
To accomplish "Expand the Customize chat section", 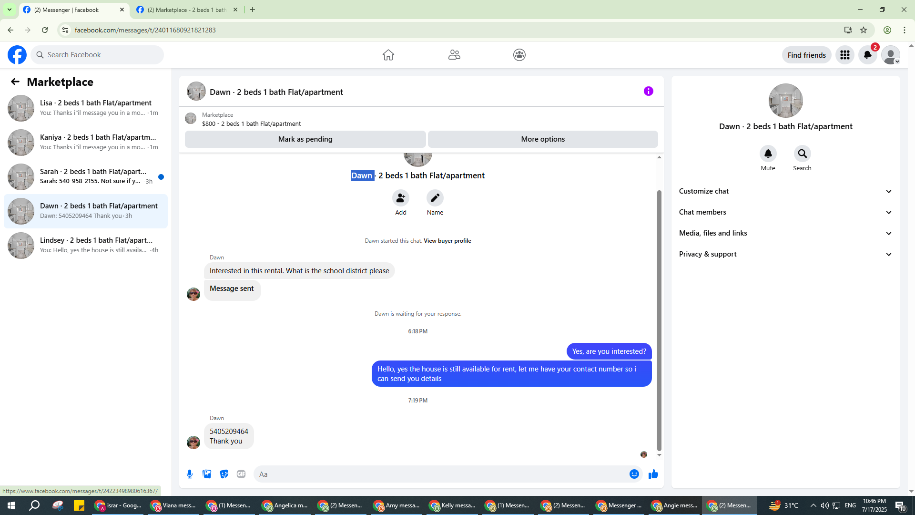I will click(785, 191).
